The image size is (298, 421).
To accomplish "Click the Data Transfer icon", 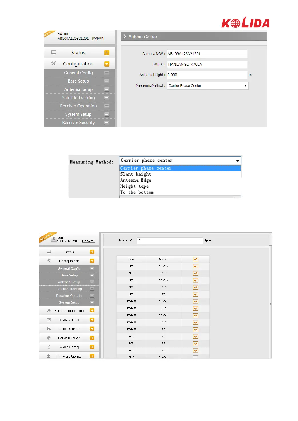I will coord(49,329).
